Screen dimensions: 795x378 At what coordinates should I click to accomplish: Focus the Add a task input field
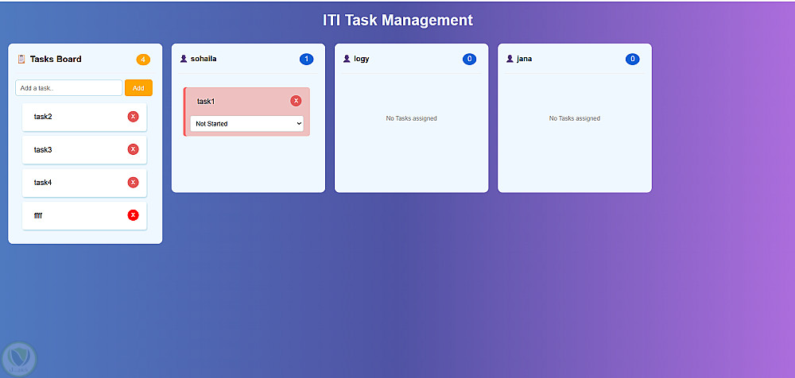click(x=69, y=87)
